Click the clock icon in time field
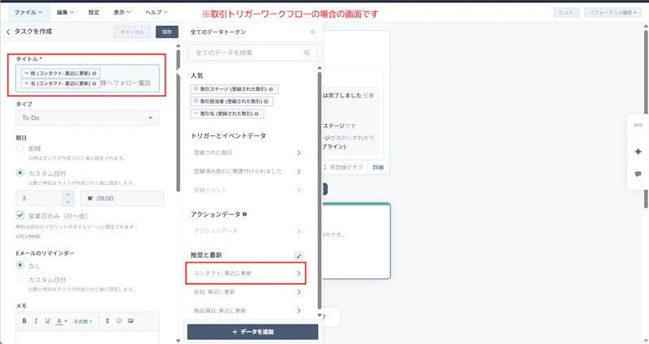This screenshot has height=344, width=649. pos(90,199)
